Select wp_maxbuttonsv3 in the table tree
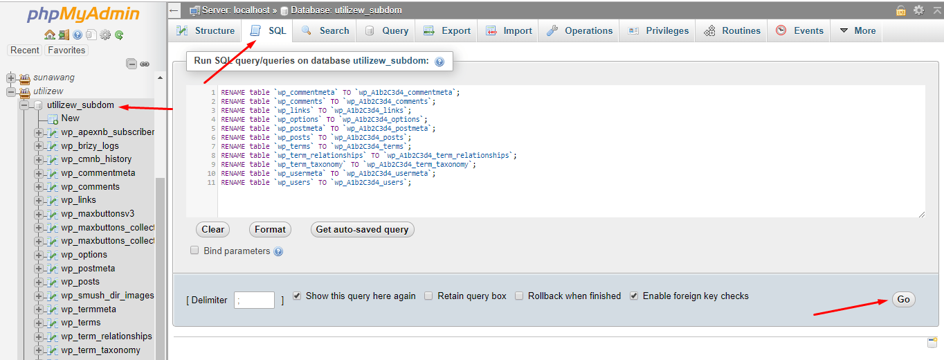This screenshot has height=360, width=944. [x=98, y=214]
